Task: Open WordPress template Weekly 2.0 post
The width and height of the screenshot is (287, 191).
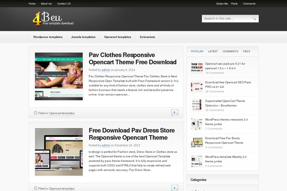Action: click(226, 159)
